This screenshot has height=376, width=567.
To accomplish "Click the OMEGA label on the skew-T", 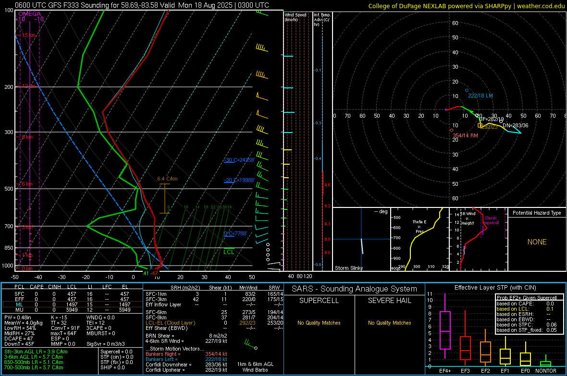I will click(x=30, y=14).
